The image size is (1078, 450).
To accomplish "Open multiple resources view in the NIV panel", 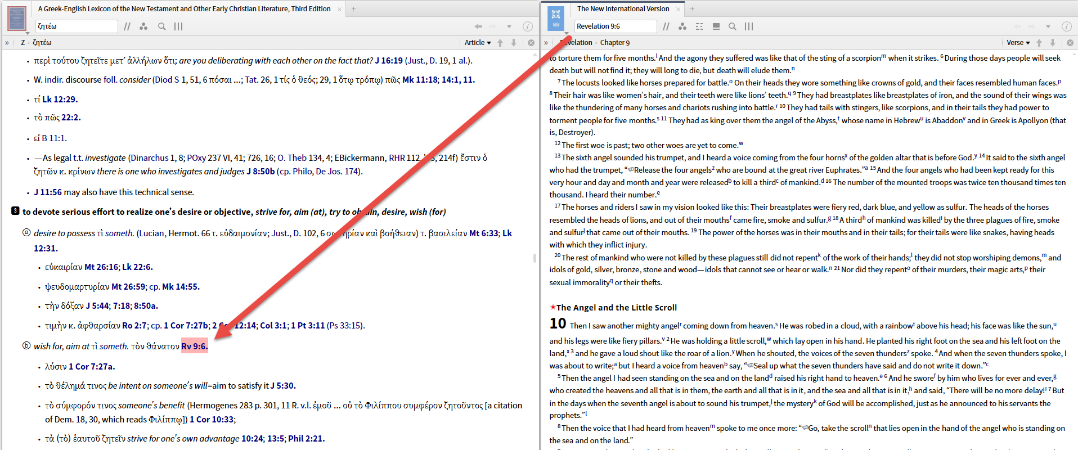I will tap(716, 26).
